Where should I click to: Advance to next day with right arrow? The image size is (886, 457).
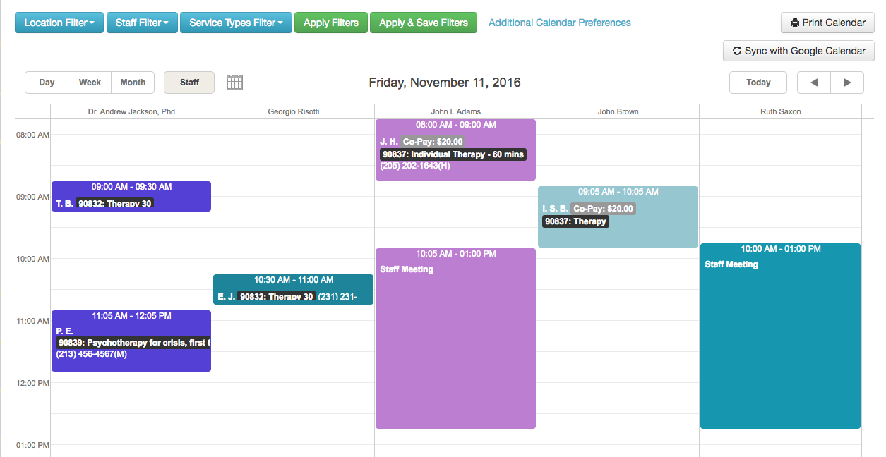847,83
